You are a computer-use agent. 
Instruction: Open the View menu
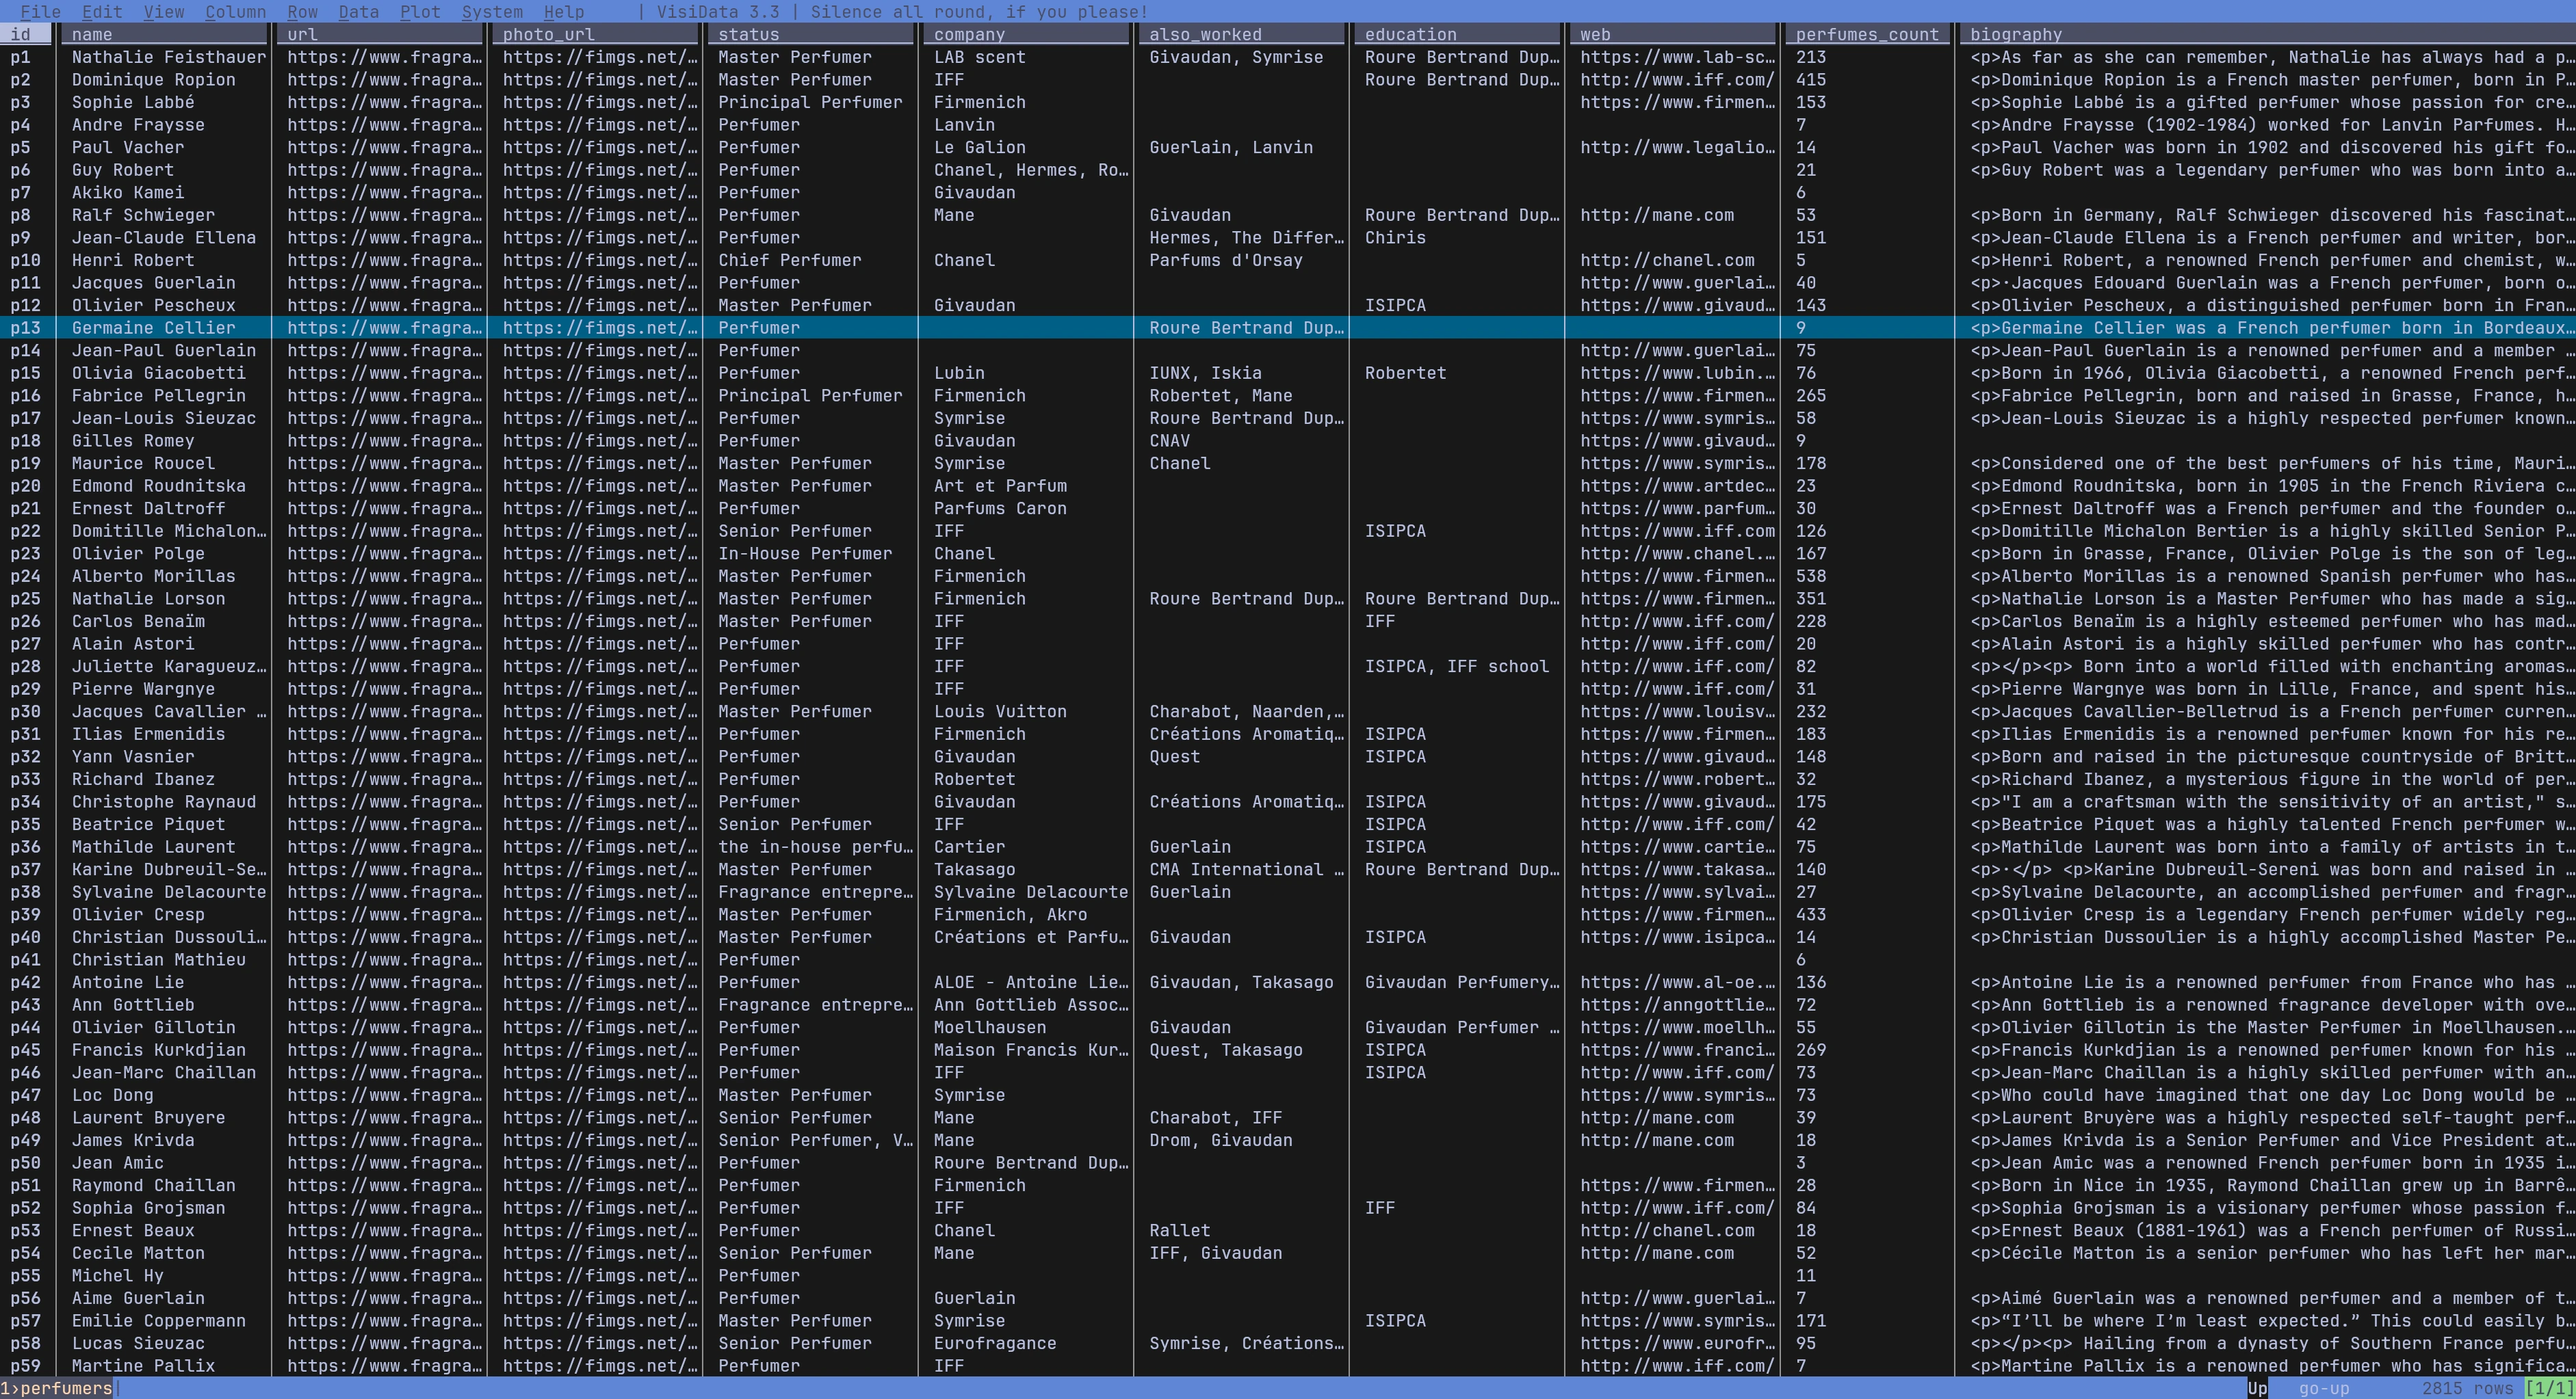(x=163, y=12)
